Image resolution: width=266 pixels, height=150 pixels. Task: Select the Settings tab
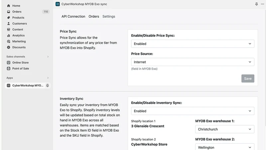pos(109,16)
